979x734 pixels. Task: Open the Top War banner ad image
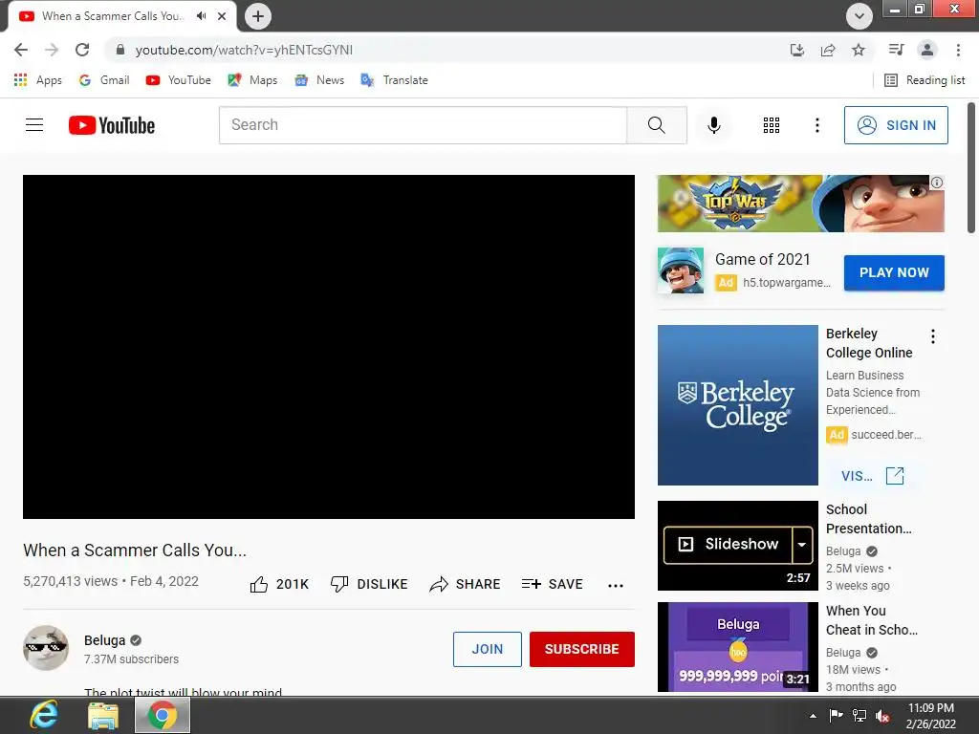click(x=801, y=204)
